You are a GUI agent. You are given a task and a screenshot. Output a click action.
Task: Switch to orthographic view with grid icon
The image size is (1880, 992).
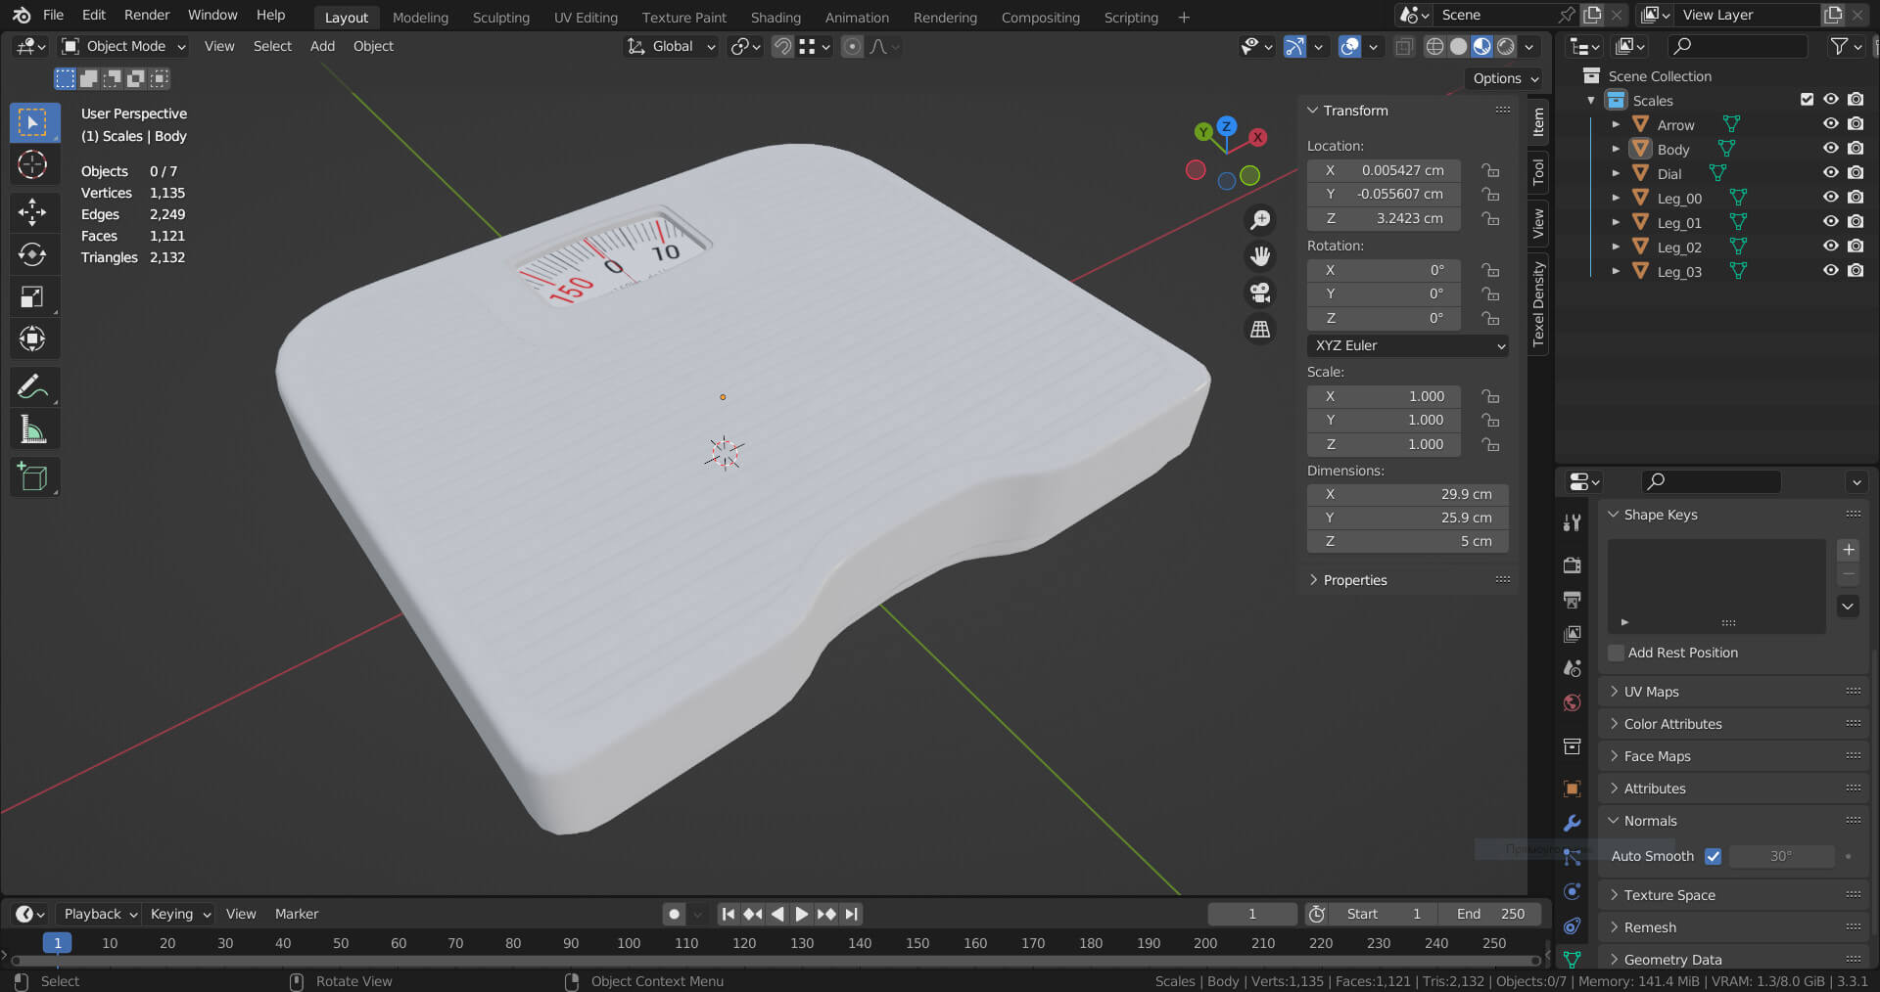click(x=1260, y=330)
